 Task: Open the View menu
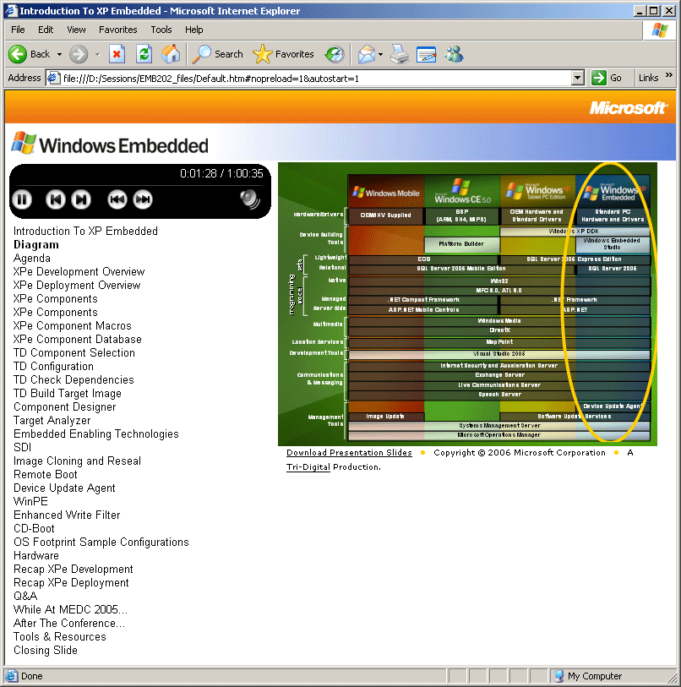pyautogui.click(x=76, y=30)
